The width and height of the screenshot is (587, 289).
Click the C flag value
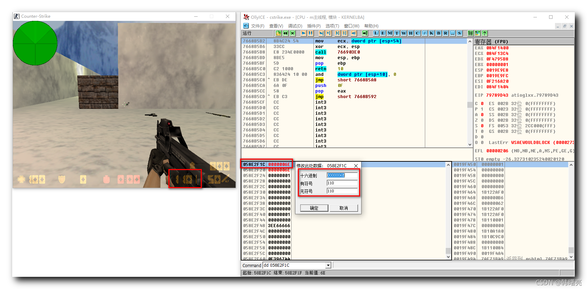coord(482,104)
